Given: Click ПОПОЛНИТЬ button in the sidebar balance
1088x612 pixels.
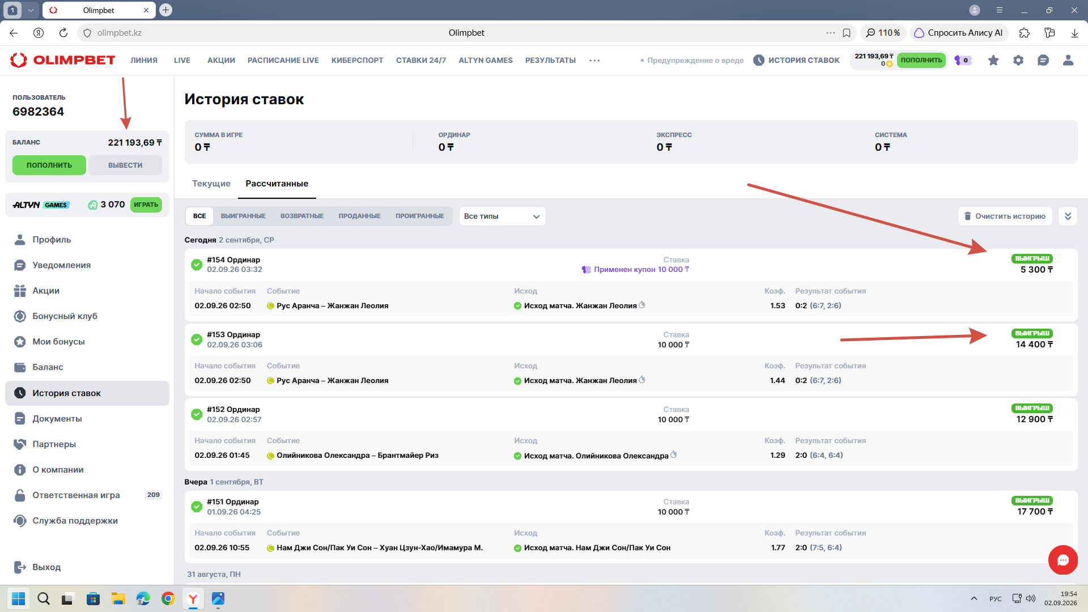Looking at the screenshot, I should coord(49,165).
